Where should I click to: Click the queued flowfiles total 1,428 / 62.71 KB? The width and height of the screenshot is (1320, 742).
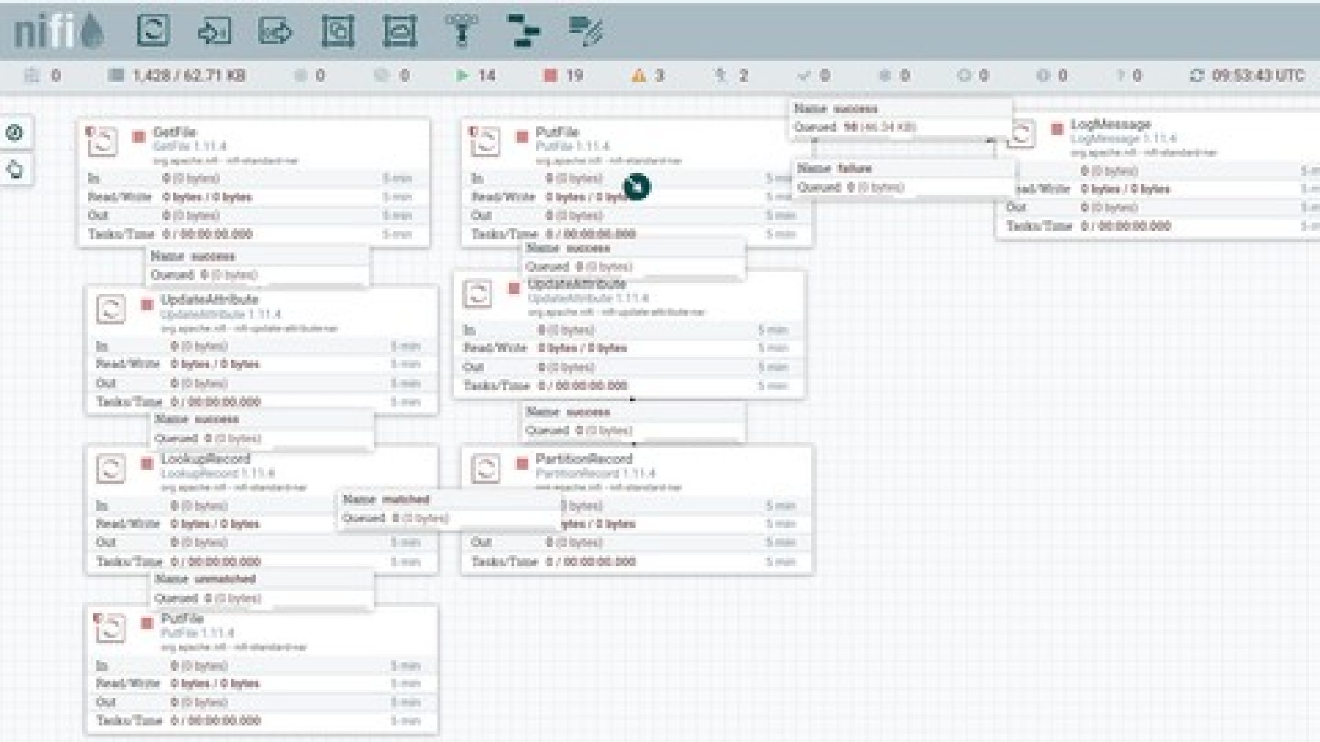pos(178,76)
